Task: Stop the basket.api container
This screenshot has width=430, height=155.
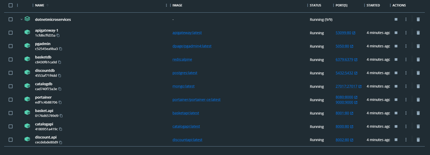Action: pyautogui.click(x=396, y=113)
